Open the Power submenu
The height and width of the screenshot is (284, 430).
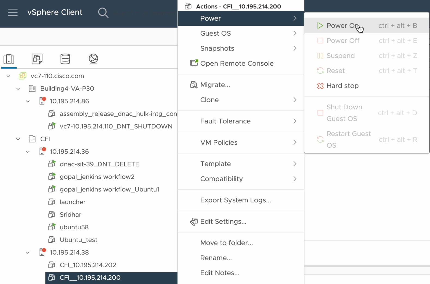click(241, 18)
